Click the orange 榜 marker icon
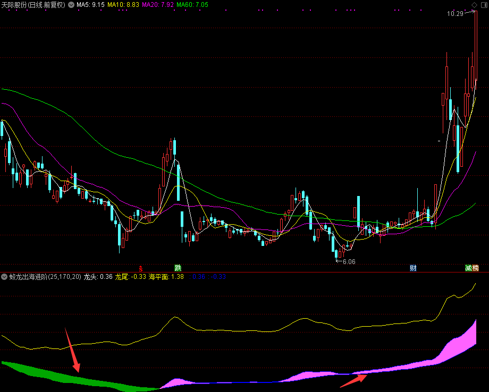 (476, 268)
